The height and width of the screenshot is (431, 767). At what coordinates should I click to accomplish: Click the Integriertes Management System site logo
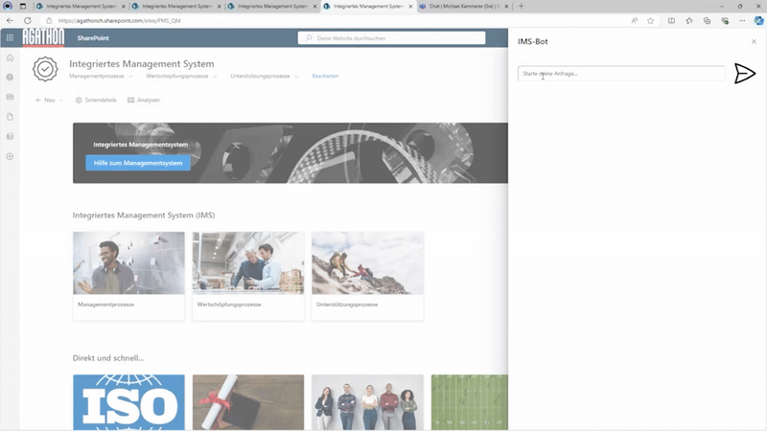[x=45, y=69]
